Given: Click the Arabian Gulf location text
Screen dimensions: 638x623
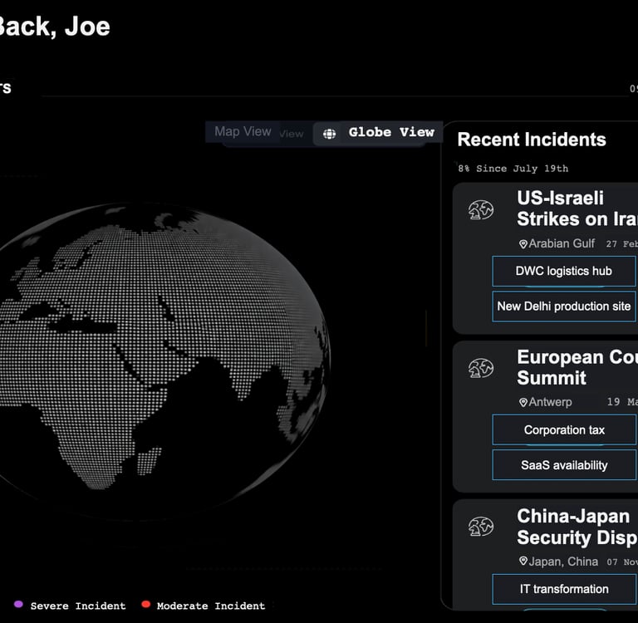Looking at the screenshot, I should point(562,243).
